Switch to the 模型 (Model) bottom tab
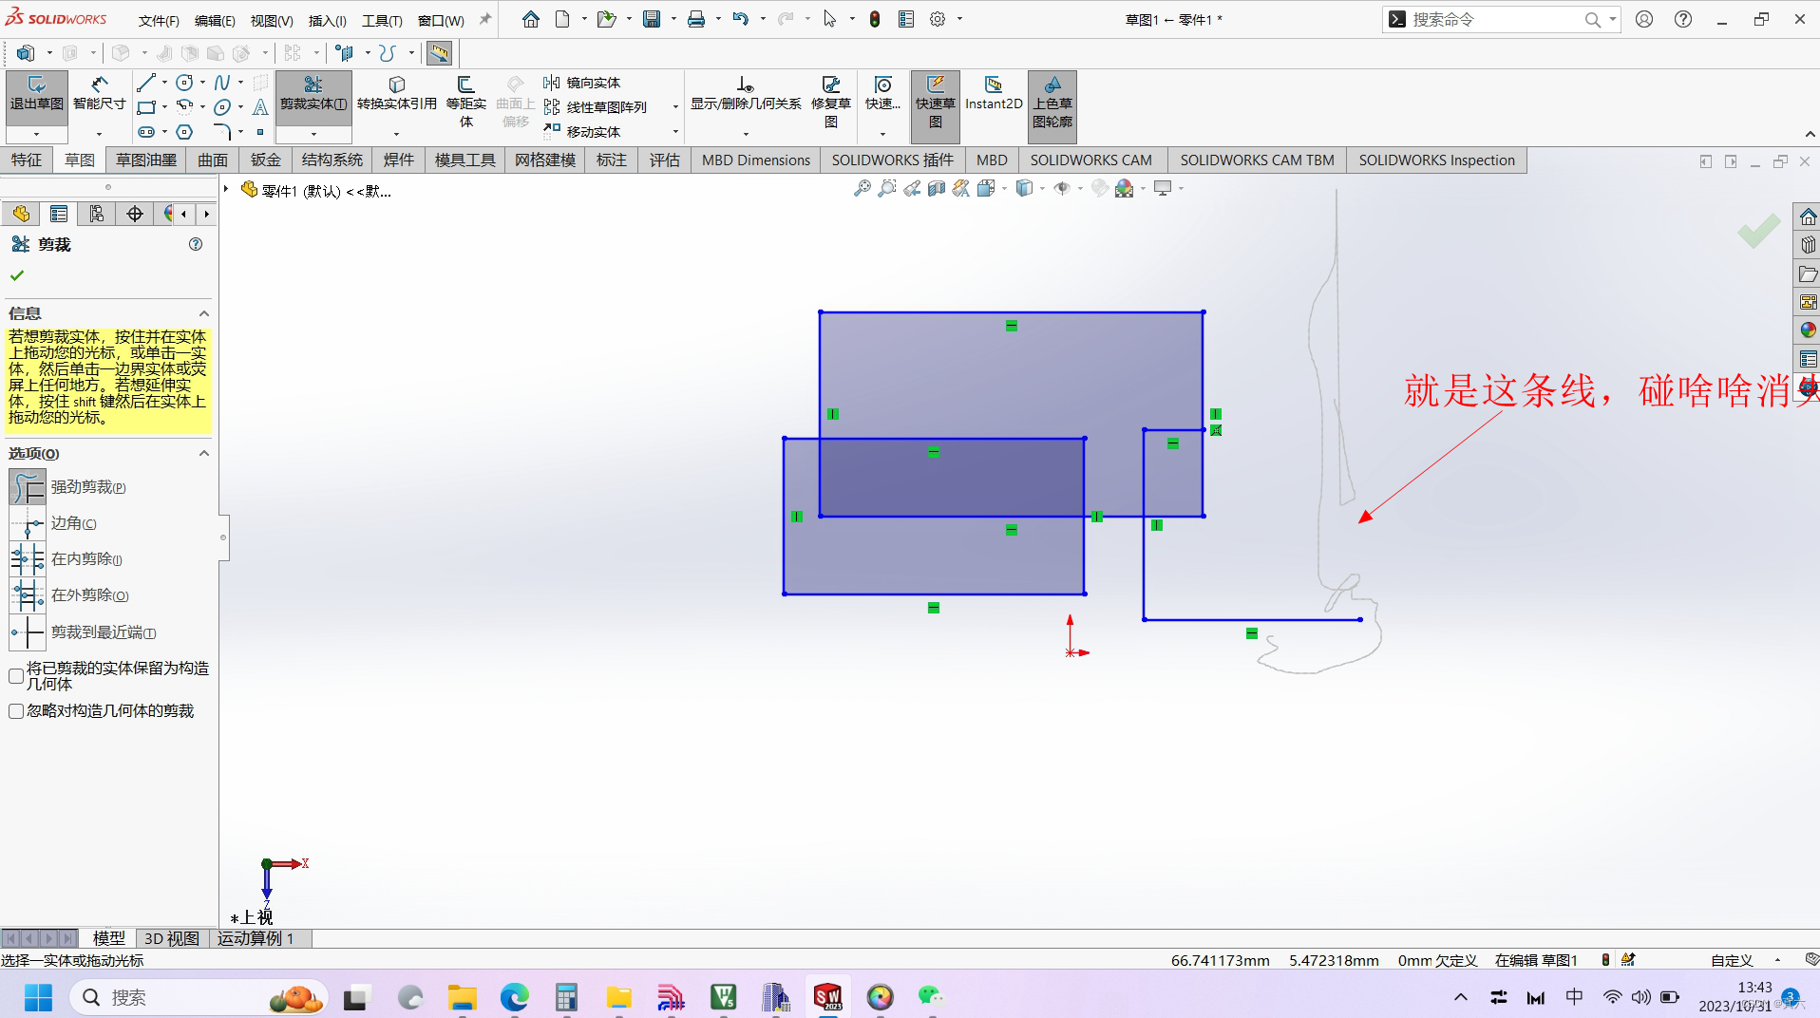 108,938
